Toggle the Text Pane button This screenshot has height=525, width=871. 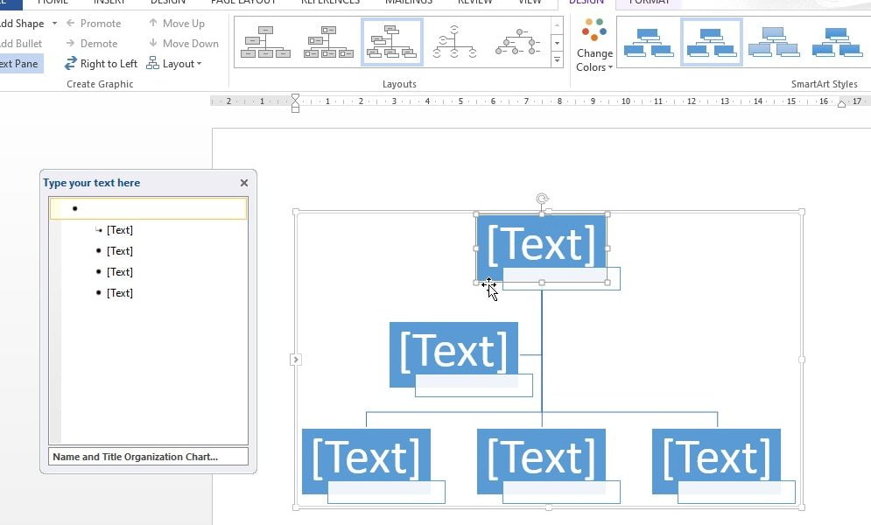(18, 64)
